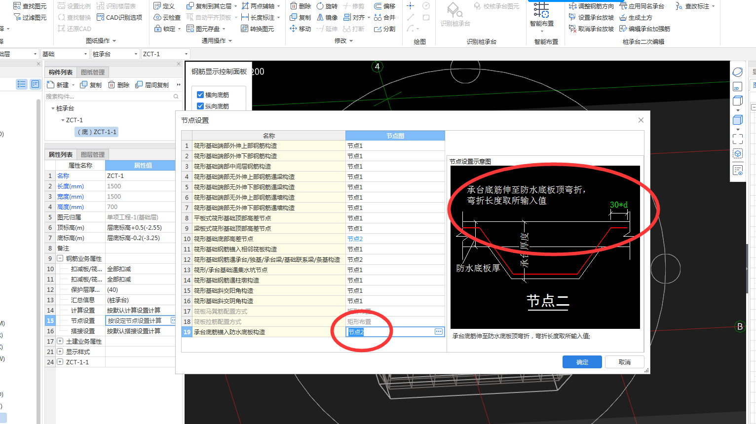Click the toolbar overflow arrows after 层间复制

coord(179,85)
